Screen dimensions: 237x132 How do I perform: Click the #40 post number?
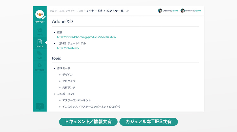[x=52, y=11]
